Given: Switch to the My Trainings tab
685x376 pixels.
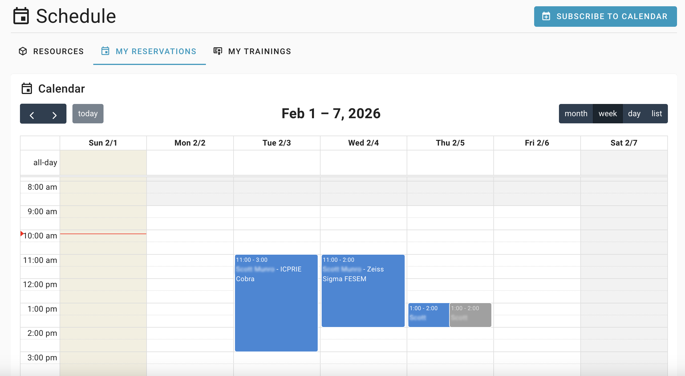Looking at the screenshot, I should [x=252, y=51].
